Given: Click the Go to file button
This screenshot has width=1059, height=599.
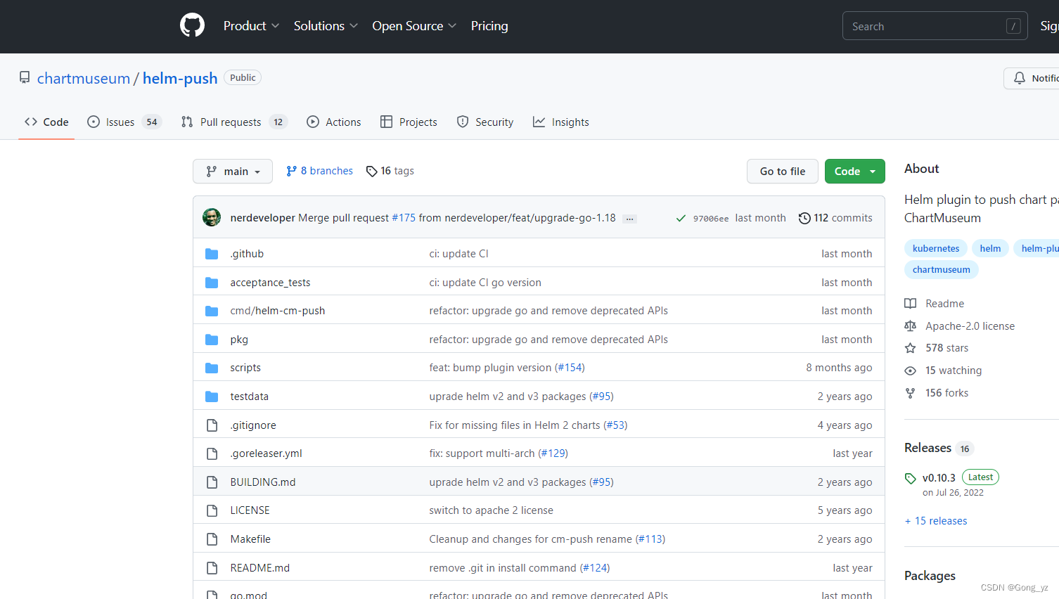Looking at the screenshot, I should coord(783,172).
